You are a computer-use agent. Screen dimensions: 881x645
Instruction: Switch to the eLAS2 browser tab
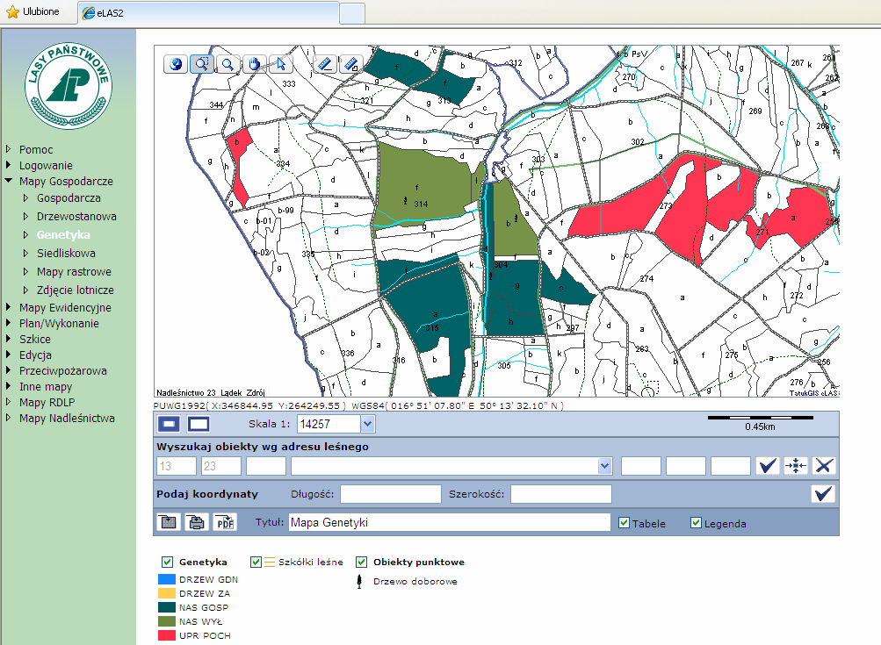coord(208,13)
